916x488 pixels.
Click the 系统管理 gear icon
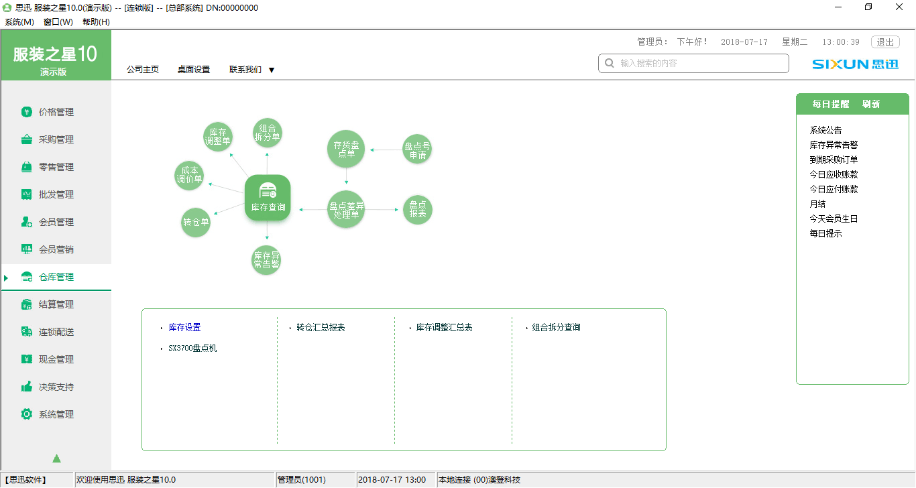tap(27, 414)
